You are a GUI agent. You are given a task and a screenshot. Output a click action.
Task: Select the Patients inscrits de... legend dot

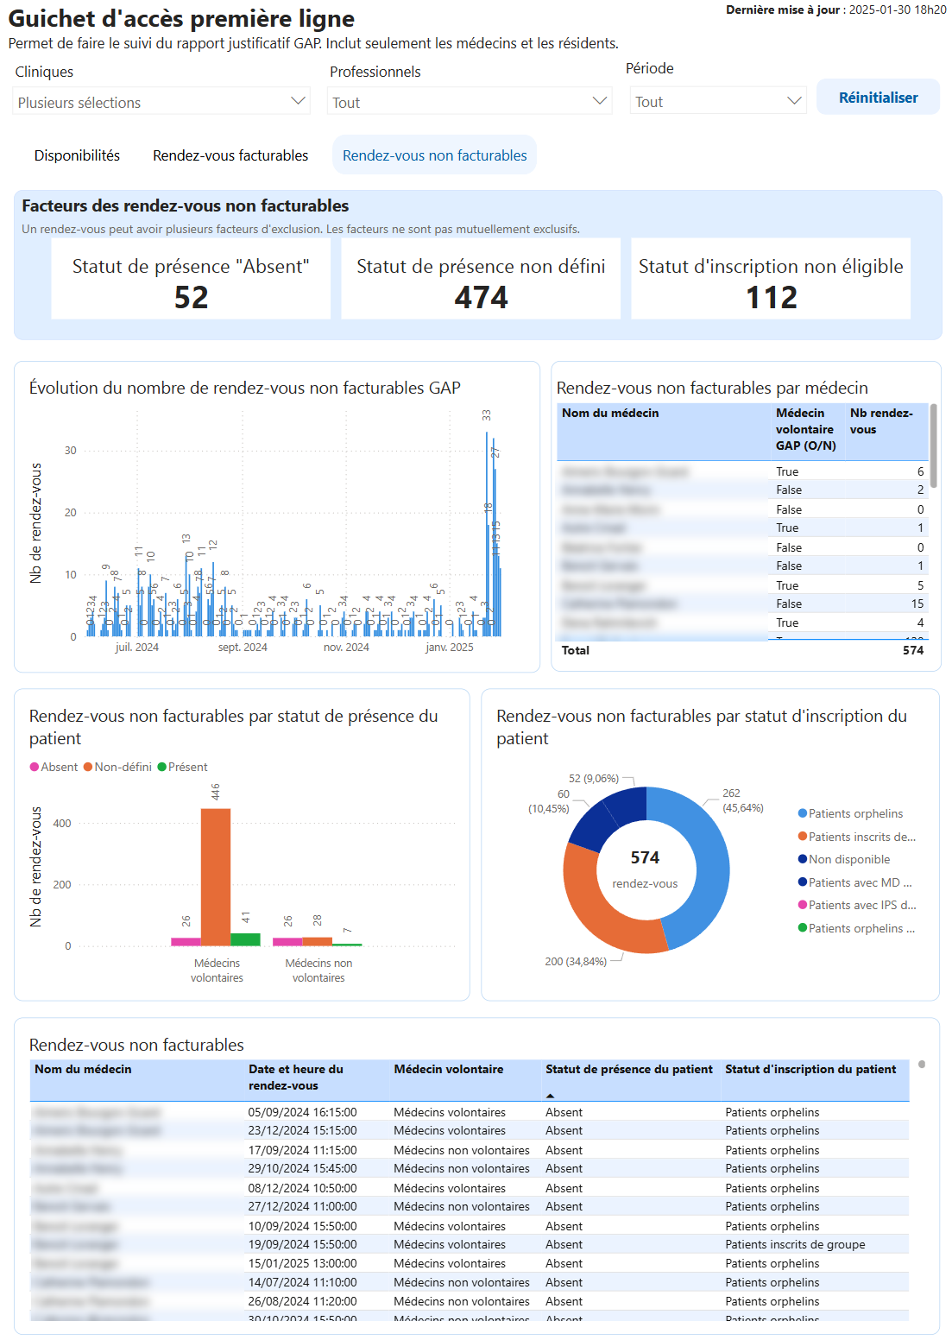pos(803,836)
